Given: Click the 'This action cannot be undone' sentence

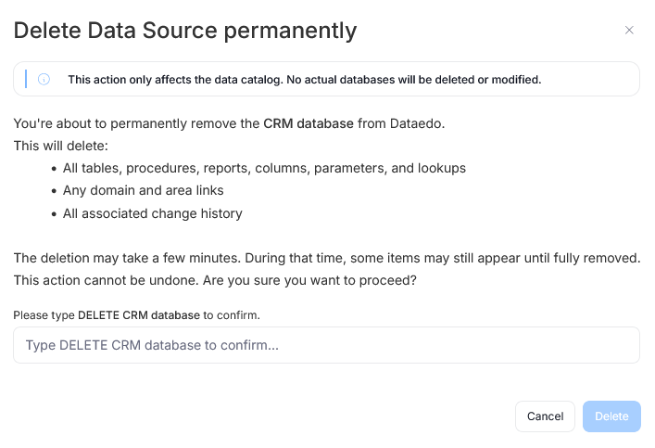Looking at the screenshot, I should (x=107, y=280).
